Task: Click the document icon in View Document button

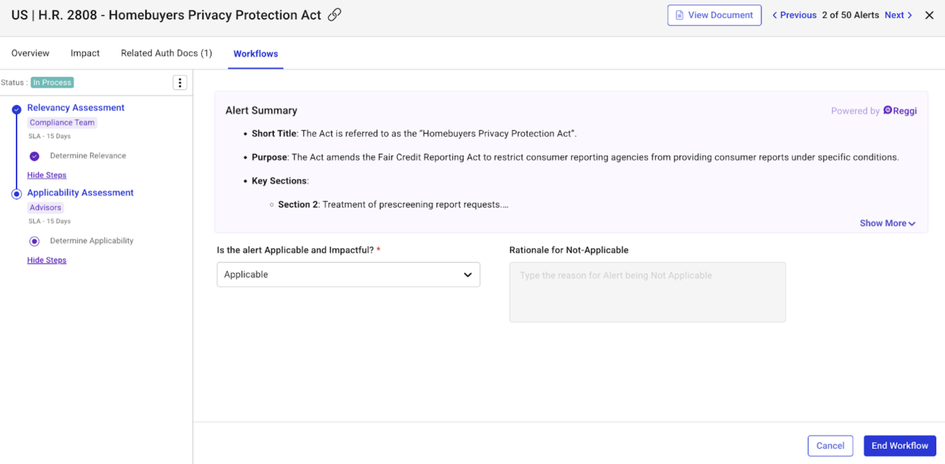Action: [x=679, y=15]
